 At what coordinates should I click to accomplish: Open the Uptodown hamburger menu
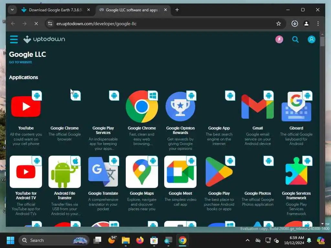coord(14,39)
